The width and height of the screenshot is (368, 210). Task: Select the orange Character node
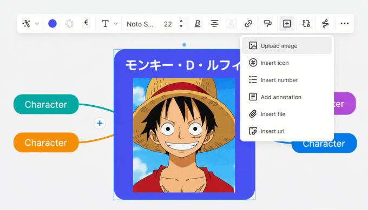click(x=46, y=143)
